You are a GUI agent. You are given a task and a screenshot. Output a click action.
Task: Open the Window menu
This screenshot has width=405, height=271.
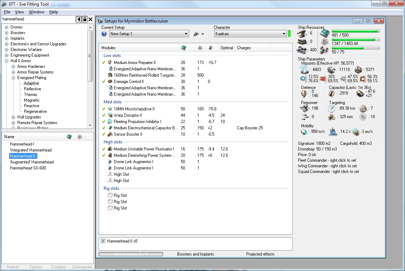coord(36,12)
